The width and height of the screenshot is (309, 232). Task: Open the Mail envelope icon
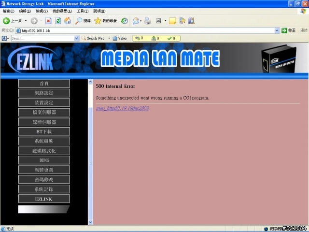click(136, 21)
